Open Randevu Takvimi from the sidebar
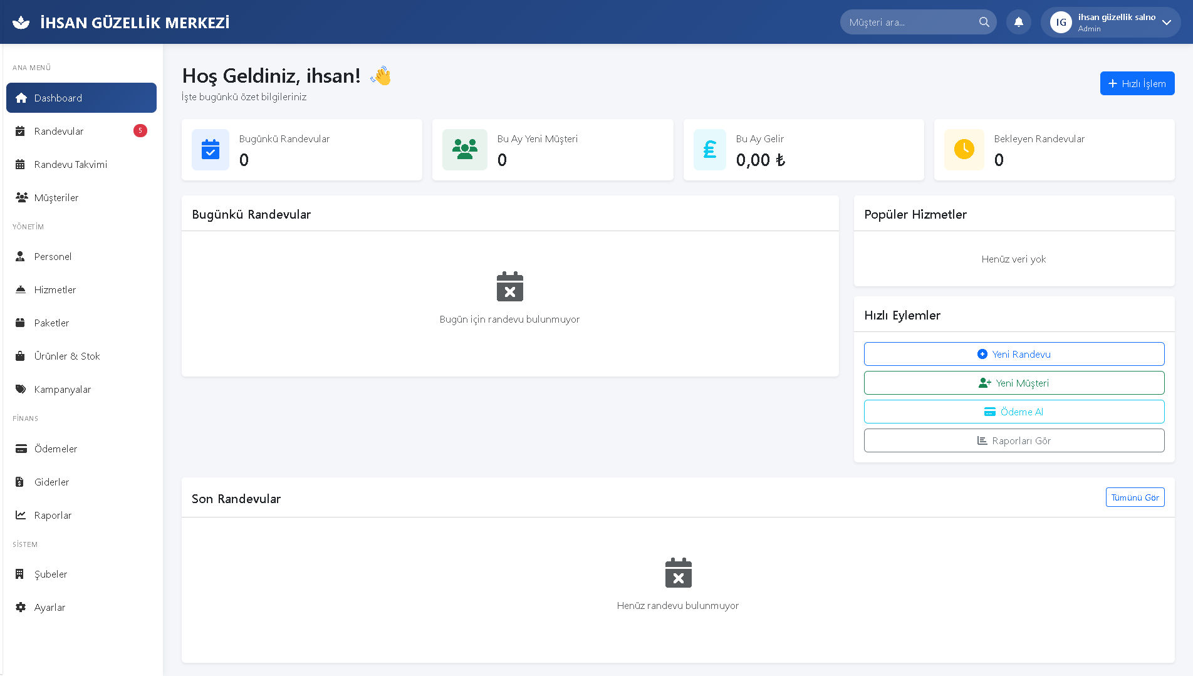Screen dimensions: 1193x676 [x=70, y=164]
